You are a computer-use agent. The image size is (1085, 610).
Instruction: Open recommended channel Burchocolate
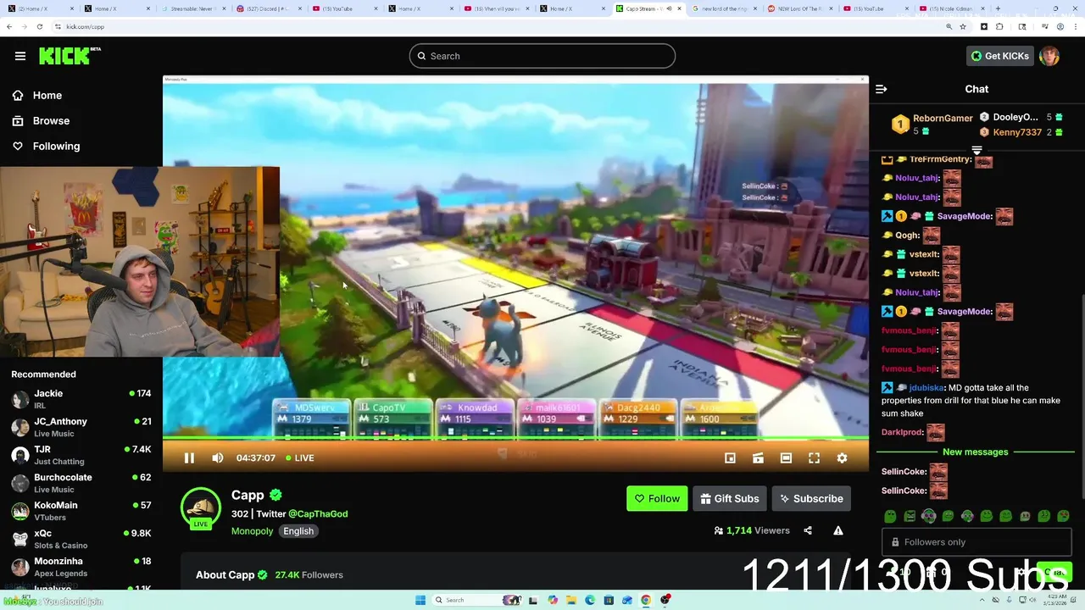tap(81, 483)
